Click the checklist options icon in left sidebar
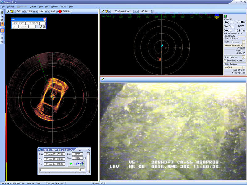This screenshot has width=247, height=185. tap(2, 42)
